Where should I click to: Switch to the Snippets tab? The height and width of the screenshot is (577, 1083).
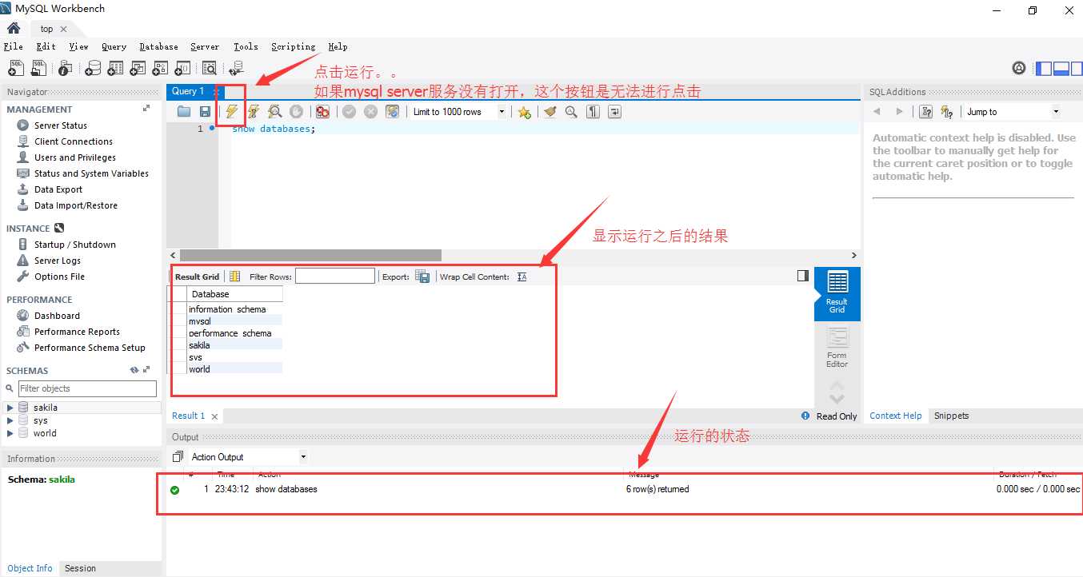pyautogui.click(x=951, y=416)
